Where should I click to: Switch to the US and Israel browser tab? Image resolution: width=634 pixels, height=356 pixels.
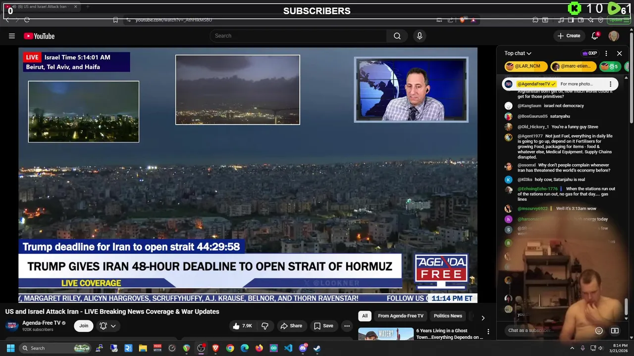pos(42,7)
